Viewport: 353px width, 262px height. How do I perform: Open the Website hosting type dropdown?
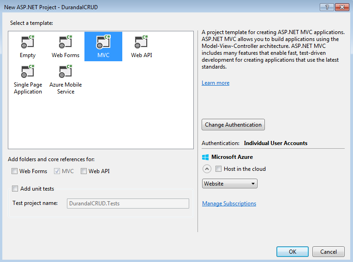(x=230, y=184)
